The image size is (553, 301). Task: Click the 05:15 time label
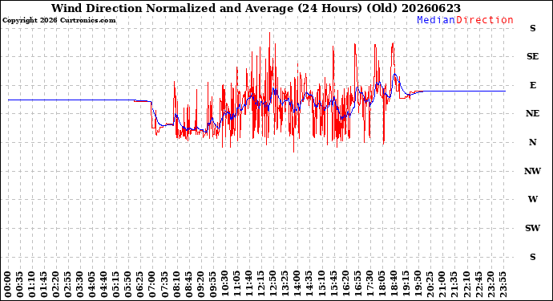(x=116, y=285)
